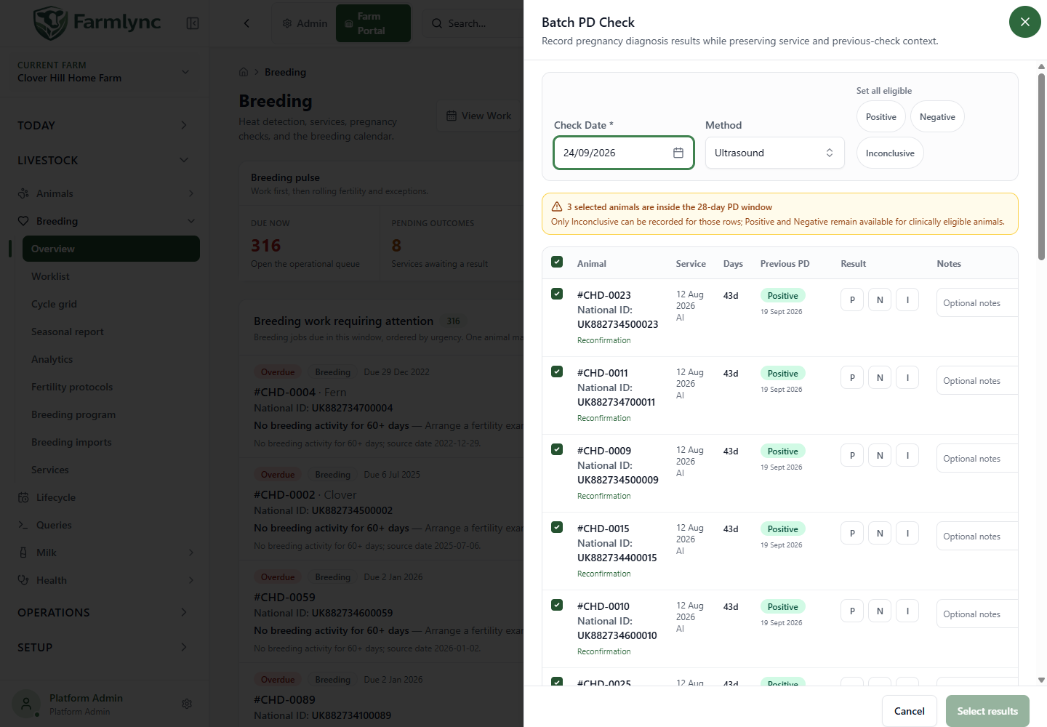Mark #CHD-0009 result as I

coord(907,455)
